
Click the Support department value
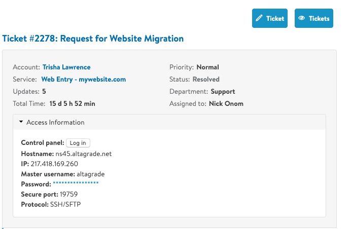tap(223, 92)
